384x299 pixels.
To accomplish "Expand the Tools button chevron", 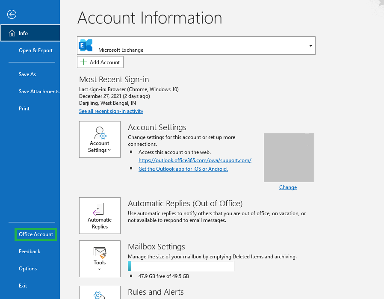I will click(100, 269).
